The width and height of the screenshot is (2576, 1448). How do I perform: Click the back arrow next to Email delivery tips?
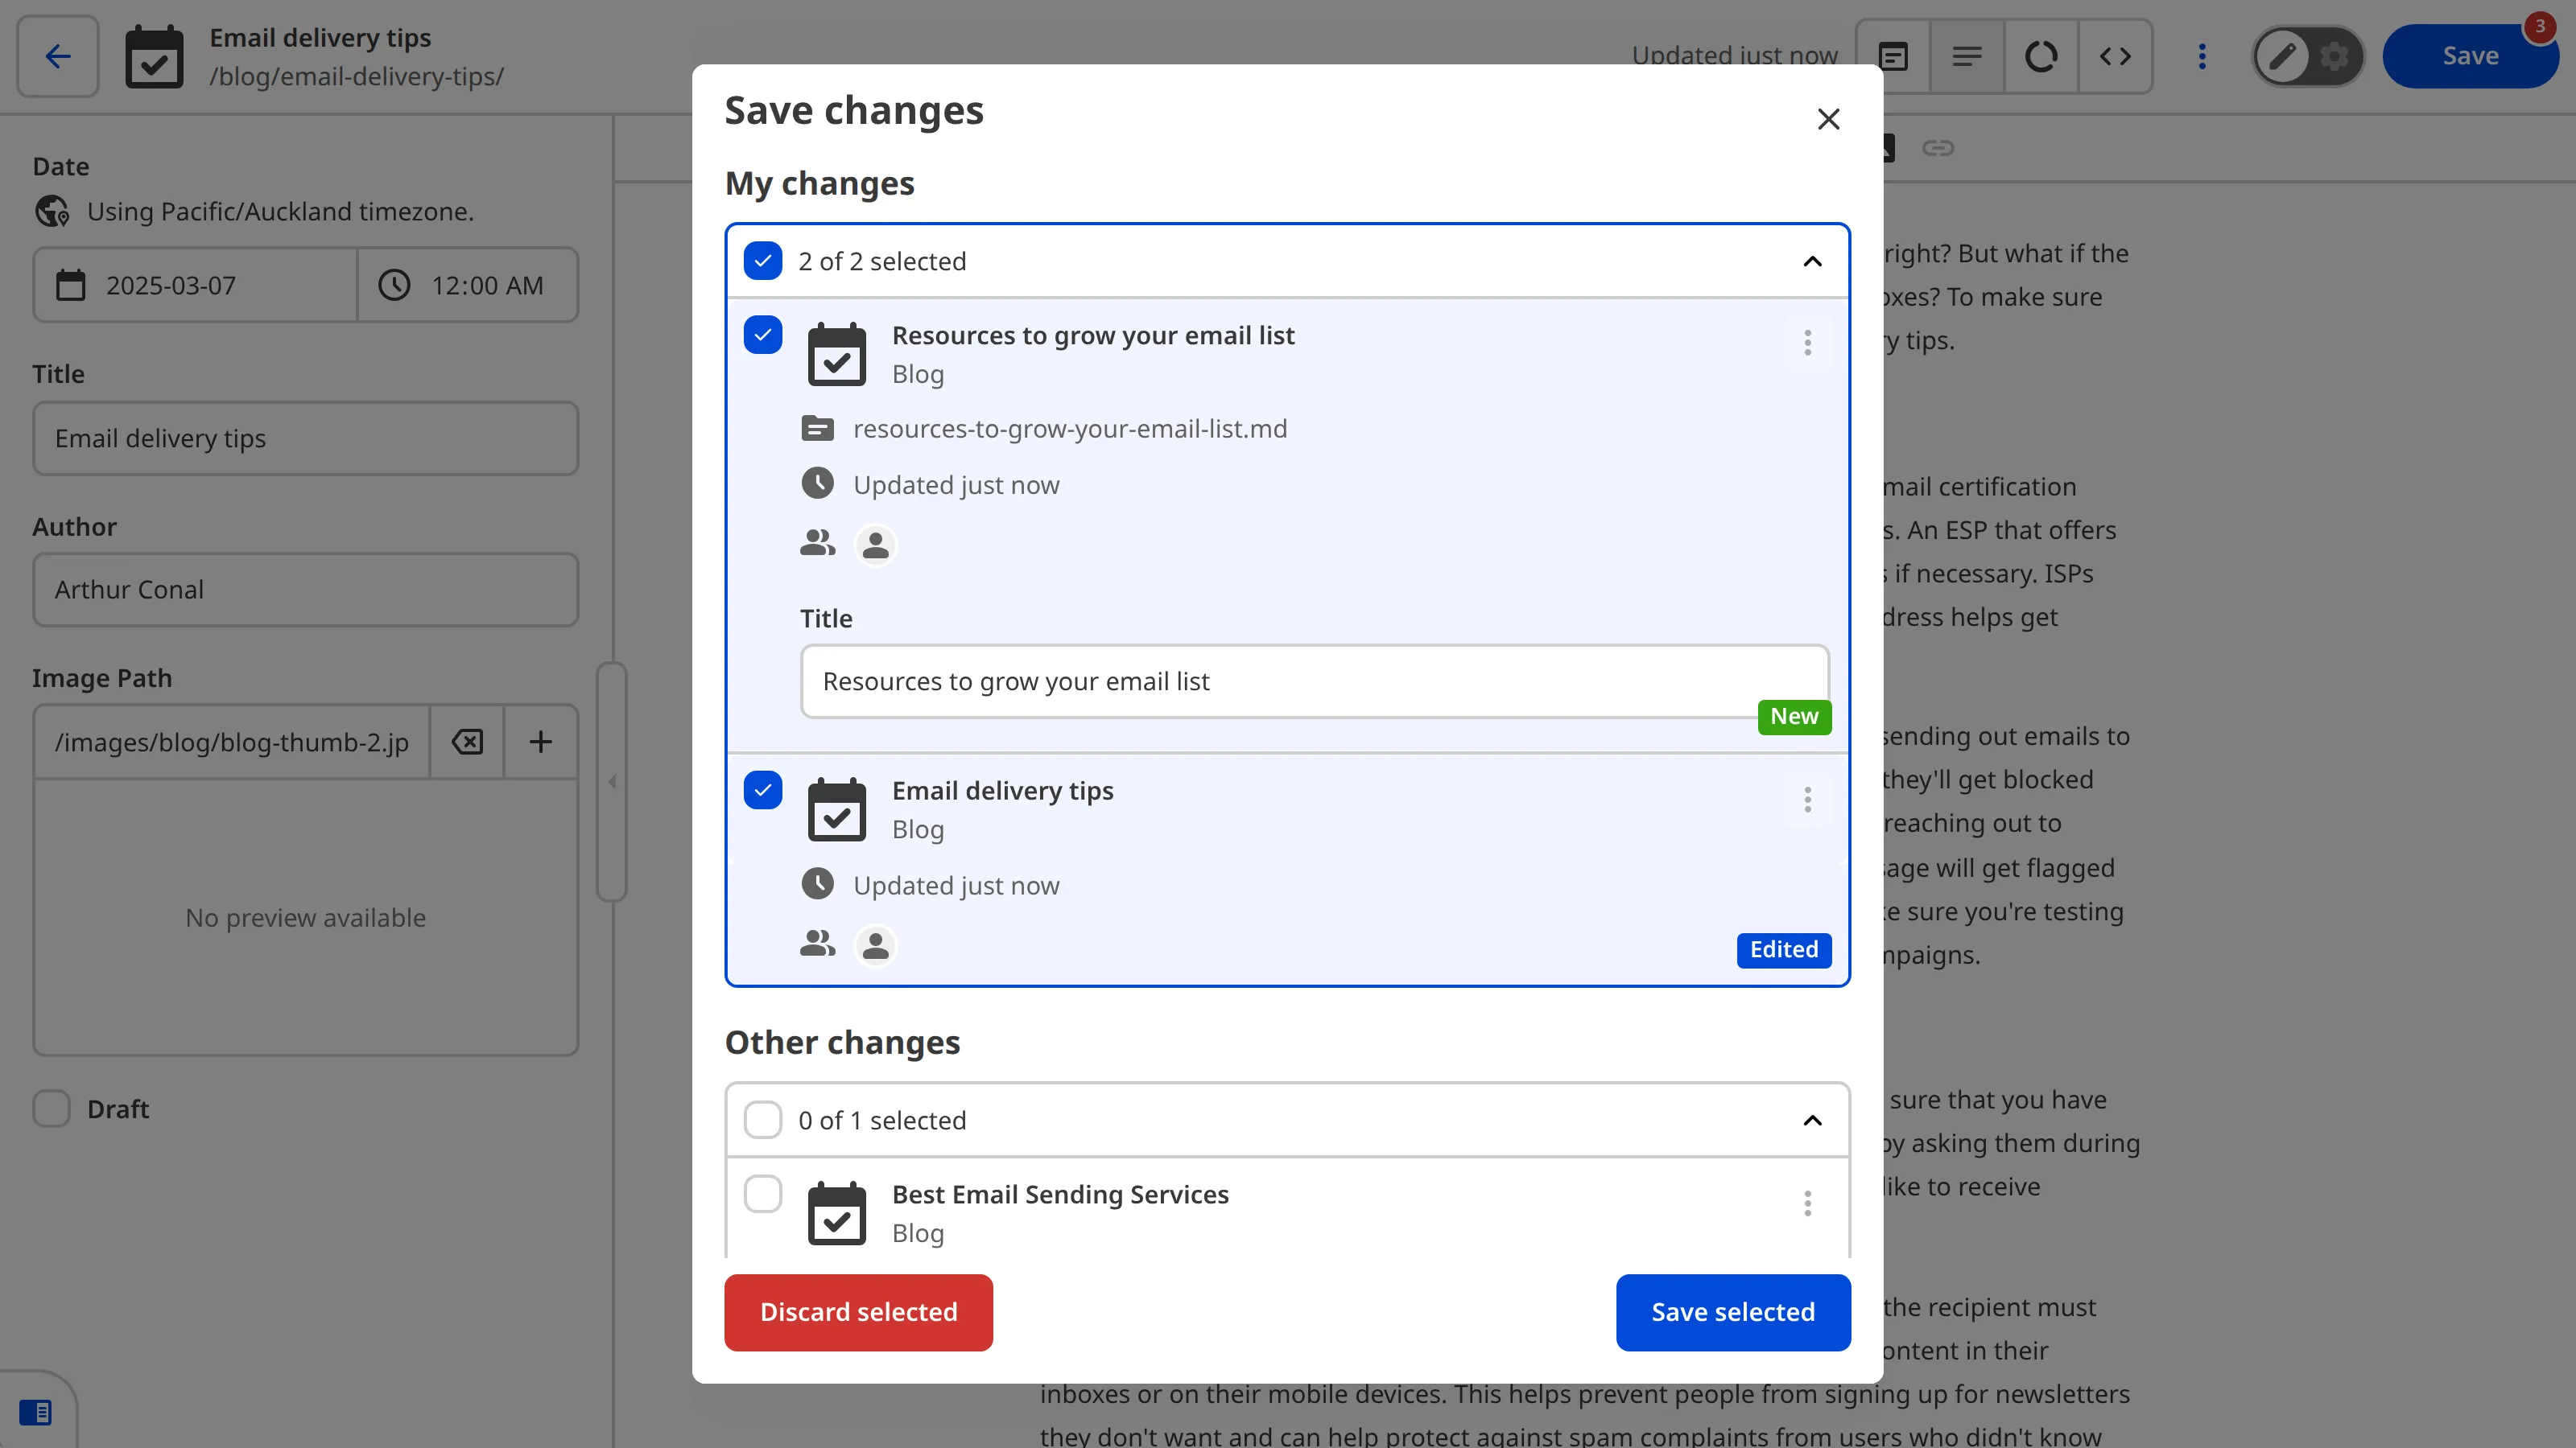pos(56,56)
